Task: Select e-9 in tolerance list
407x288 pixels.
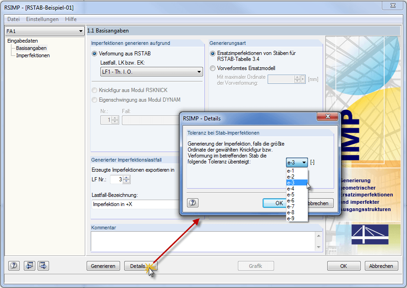Action: pyautogui.click(x=297, y=218)
